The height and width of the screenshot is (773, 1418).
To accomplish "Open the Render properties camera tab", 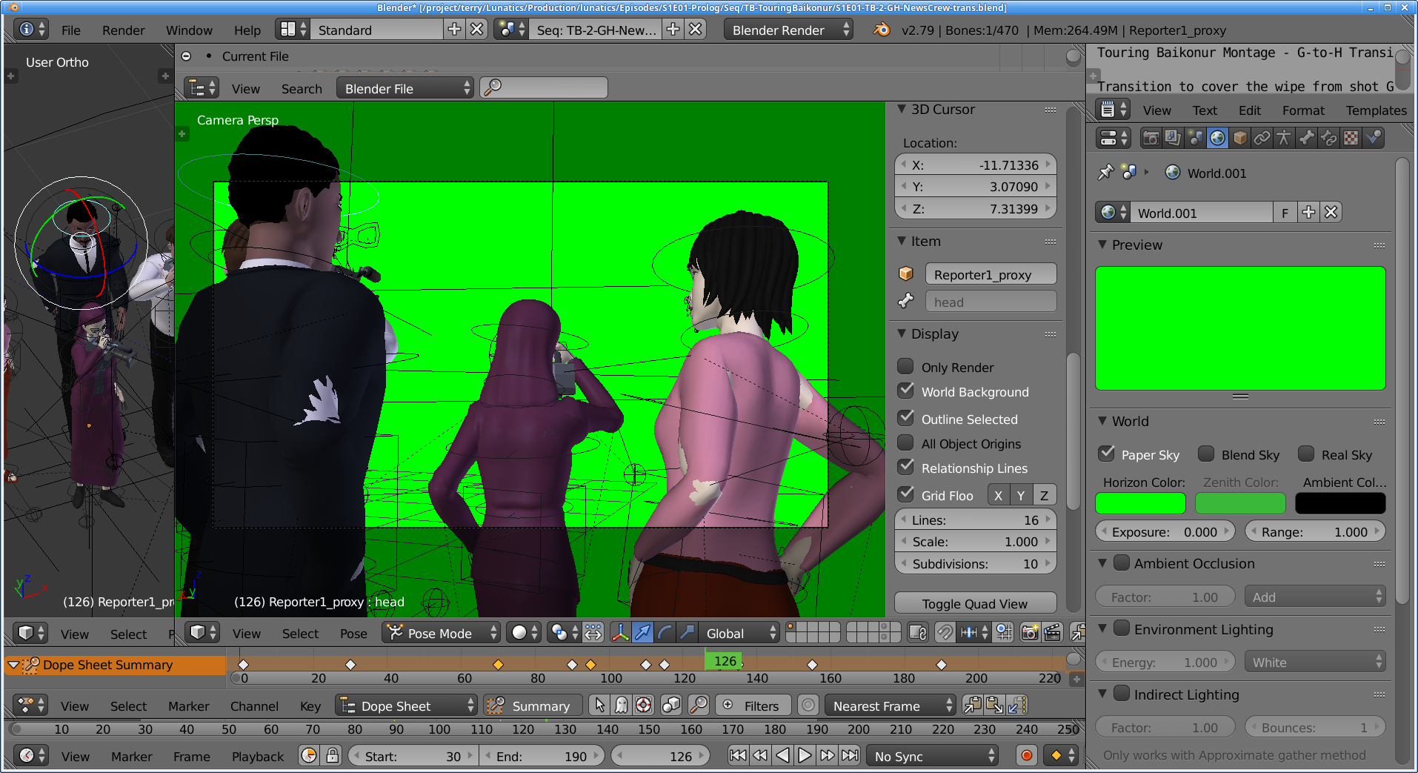I will click(x=1151, y=138).
